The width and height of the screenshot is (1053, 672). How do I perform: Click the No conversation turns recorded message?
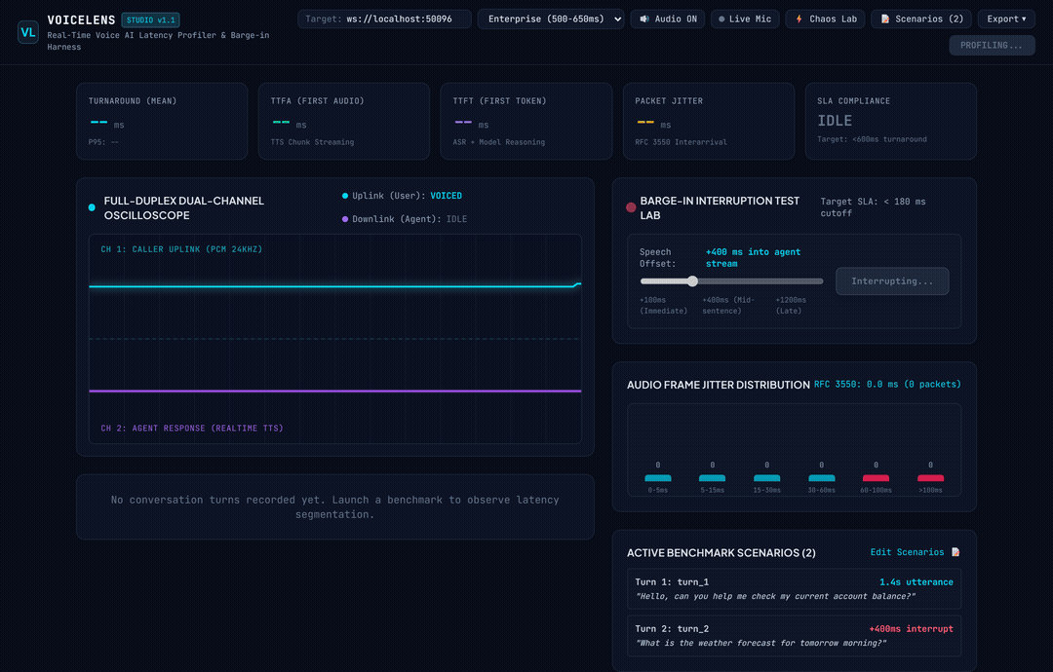click(x=334, y=507)
